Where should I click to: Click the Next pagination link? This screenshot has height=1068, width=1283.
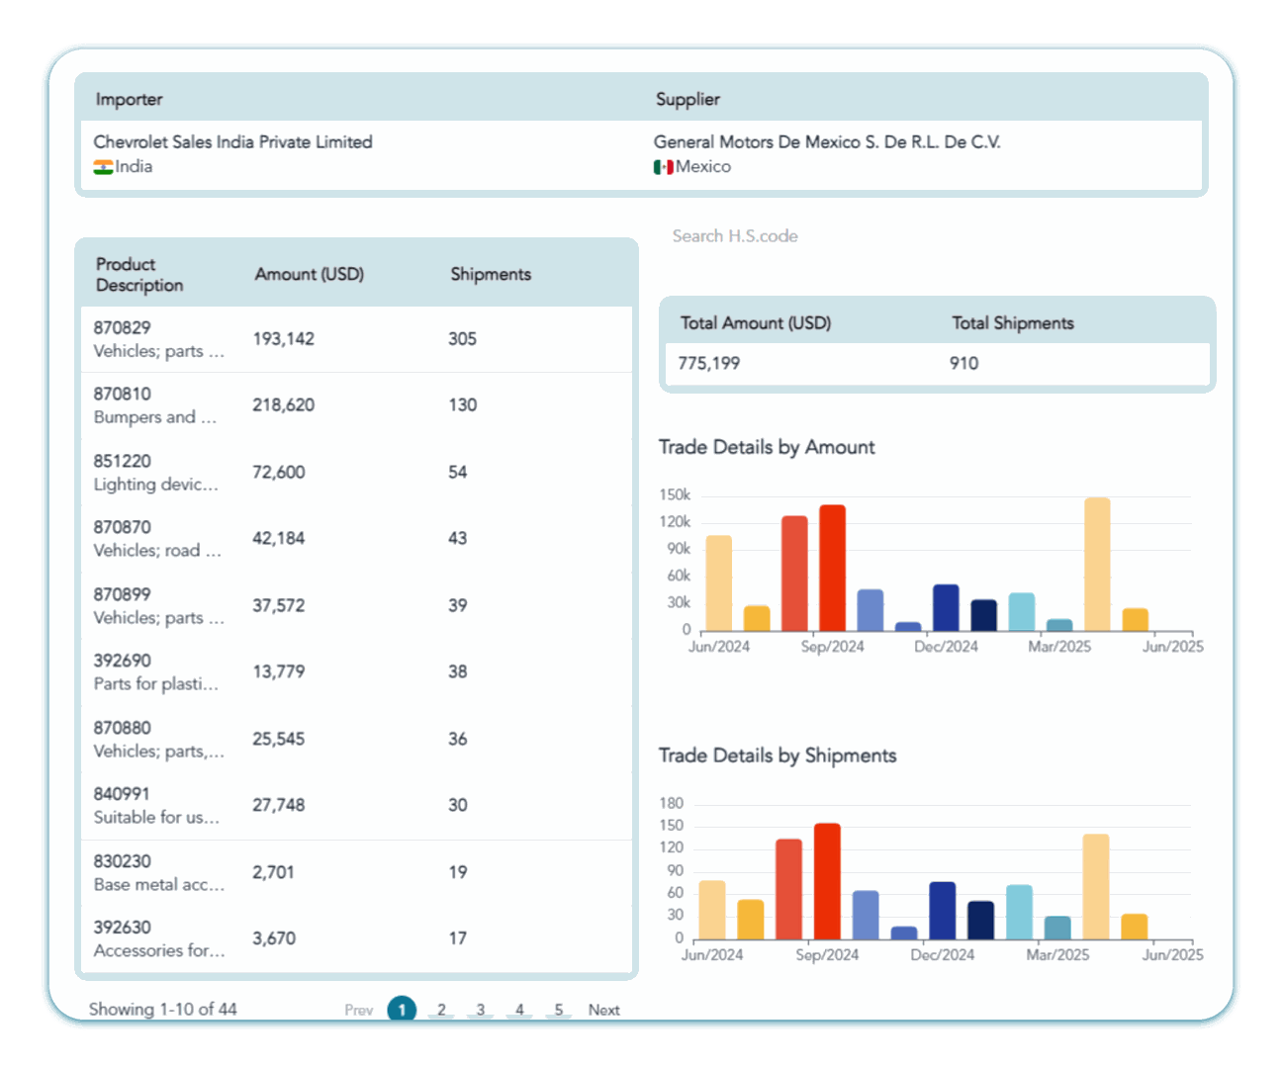603,1010
